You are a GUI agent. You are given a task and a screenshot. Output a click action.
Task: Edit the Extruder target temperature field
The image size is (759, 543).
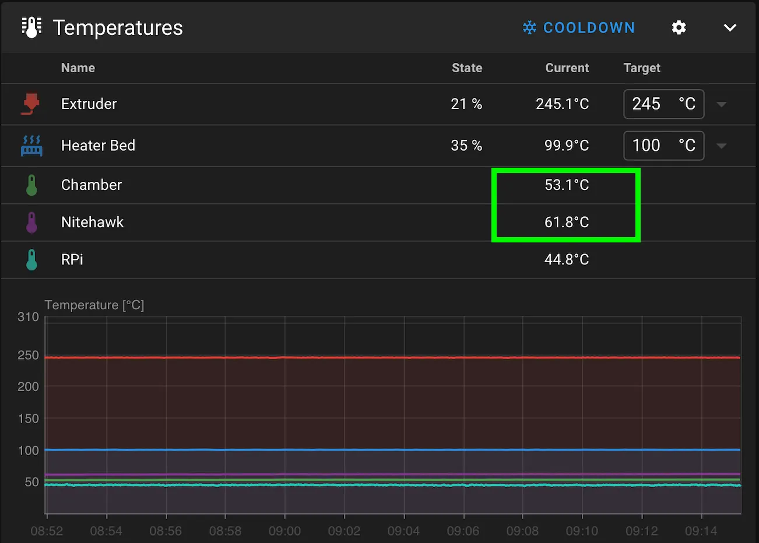coord(663,104)
